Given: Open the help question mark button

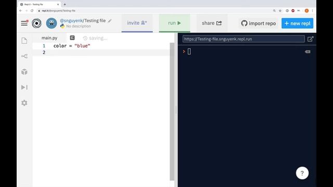Looking at the screenshot, I should pos(302,173).
